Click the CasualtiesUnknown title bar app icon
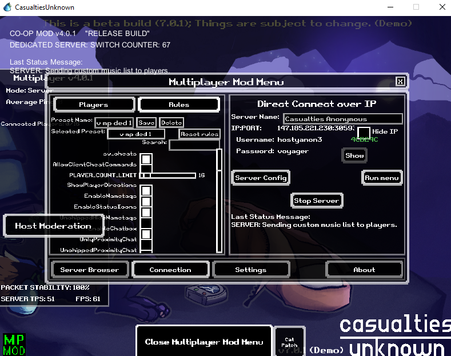Screen dimensions: 451x356 (x=7, y=7)
